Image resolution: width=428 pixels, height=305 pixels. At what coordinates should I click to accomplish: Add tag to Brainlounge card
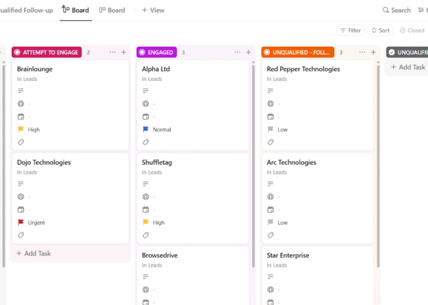click(x=21, y=142)
